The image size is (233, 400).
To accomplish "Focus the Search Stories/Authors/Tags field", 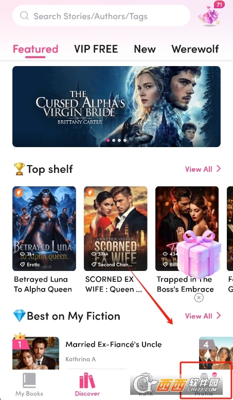I will 101,16.
